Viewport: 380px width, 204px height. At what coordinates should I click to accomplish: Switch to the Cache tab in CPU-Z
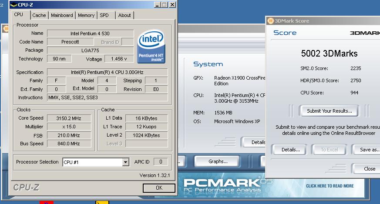[39, 15]
